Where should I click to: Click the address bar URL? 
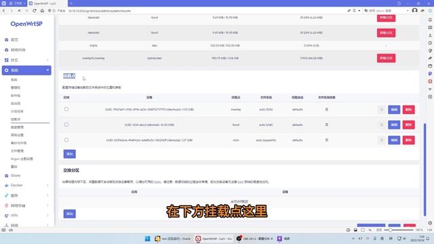click(100, 11)
